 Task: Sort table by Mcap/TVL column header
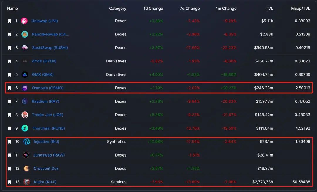(301, 9)
